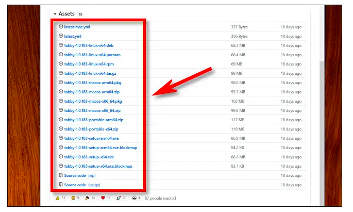Click the package icon next to setup-x64.exe
The image size is (353, 212).
tap(61, 157)
